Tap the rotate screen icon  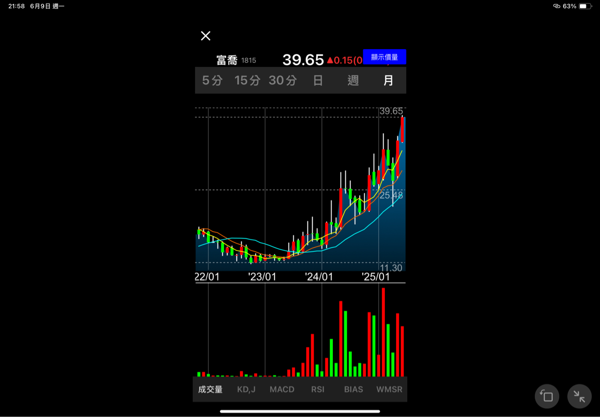tap(547, 396)
